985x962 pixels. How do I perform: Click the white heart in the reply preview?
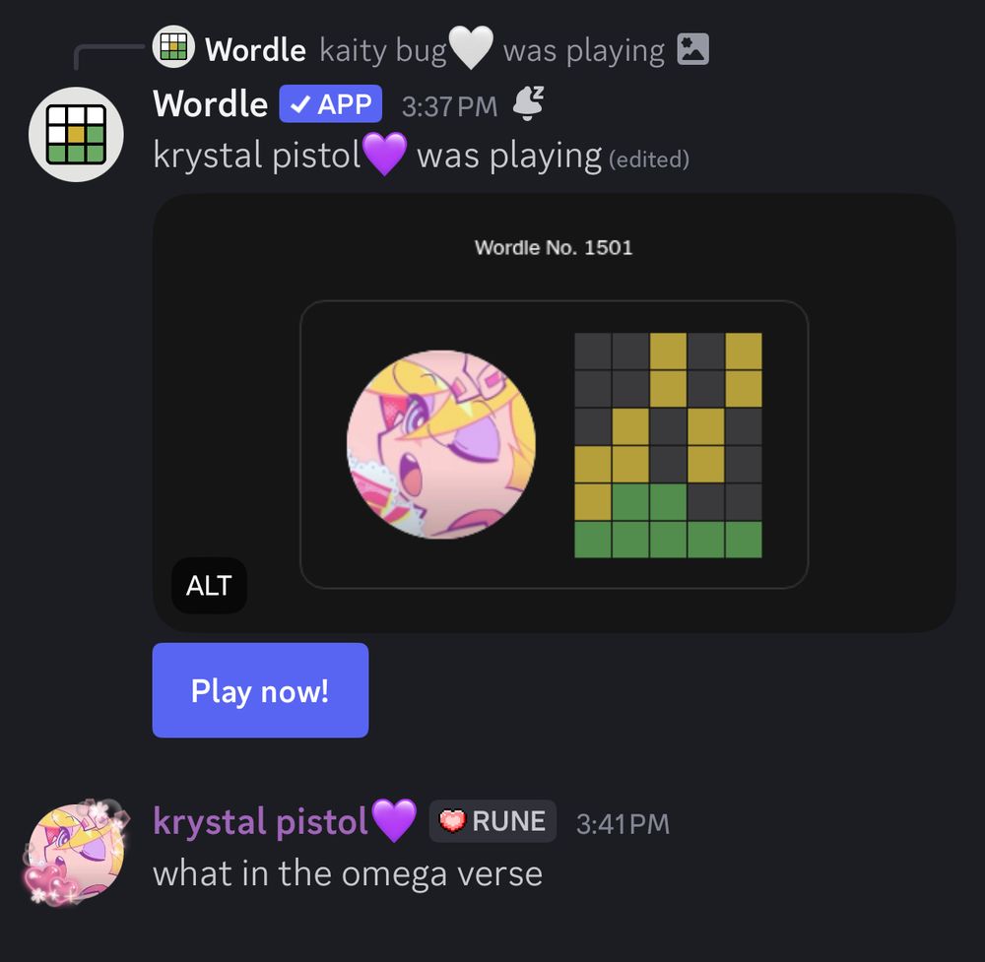coord(471,48)
